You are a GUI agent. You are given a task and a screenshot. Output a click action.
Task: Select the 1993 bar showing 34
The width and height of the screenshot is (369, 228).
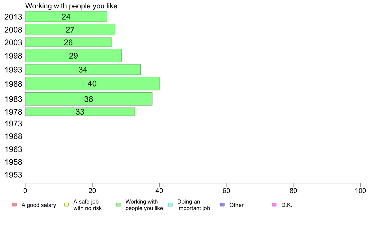point(83,69)
